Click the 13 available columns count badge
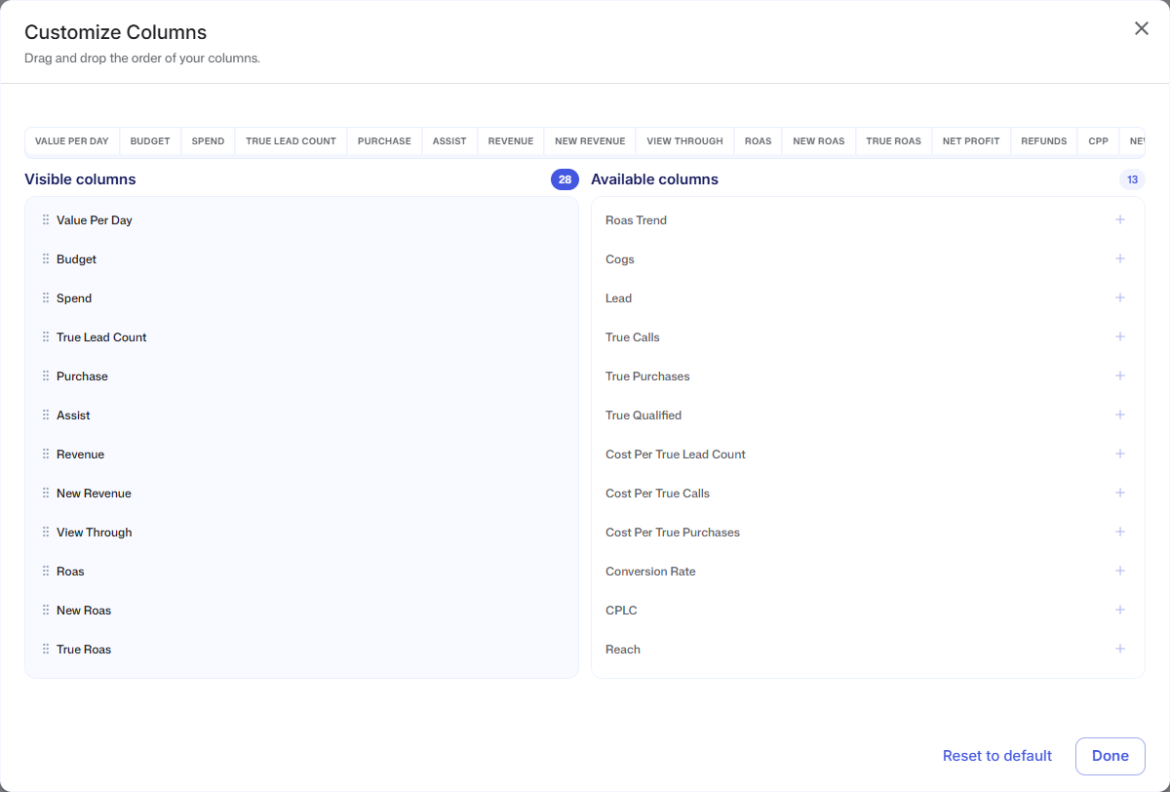This screenshot has height=792, width=1170. point(1132,179)
